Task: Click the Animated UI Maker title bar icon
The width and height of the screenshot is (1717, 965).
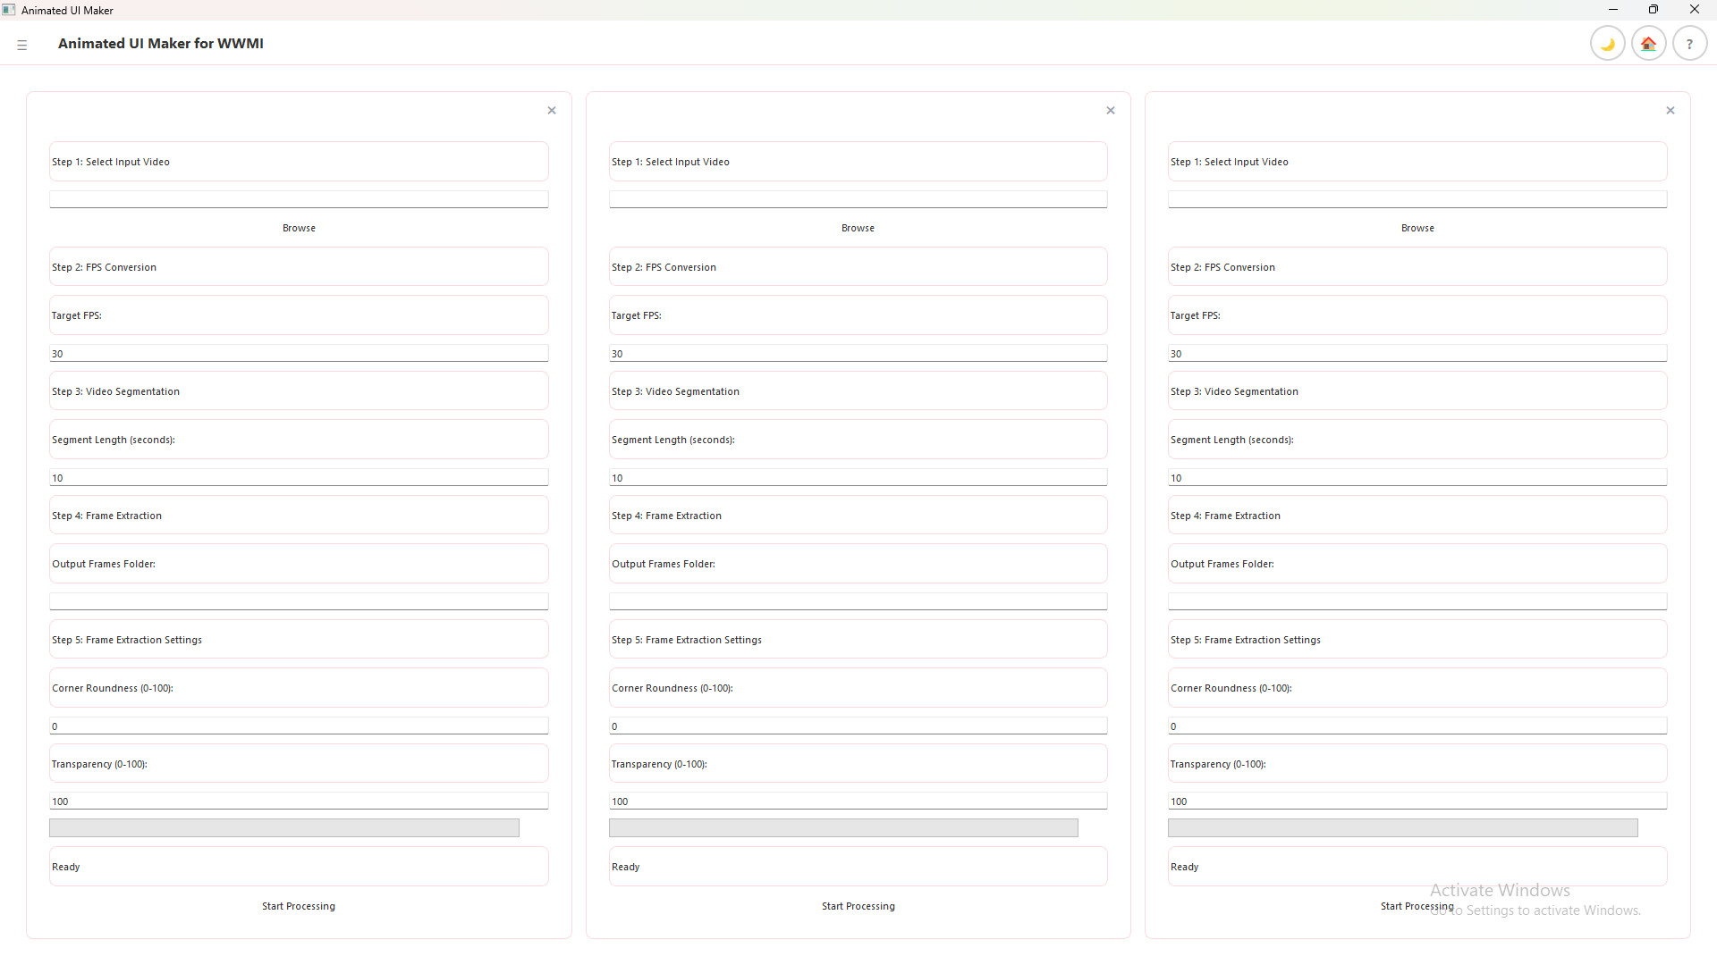Action: pyautogui.click(x=9, y=10)
